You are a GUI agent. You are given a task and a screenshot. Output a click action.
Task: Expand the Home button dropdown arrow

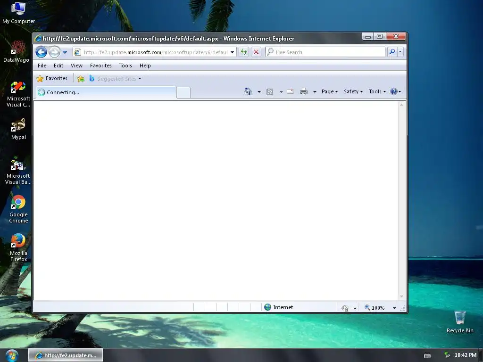[259, 92]
